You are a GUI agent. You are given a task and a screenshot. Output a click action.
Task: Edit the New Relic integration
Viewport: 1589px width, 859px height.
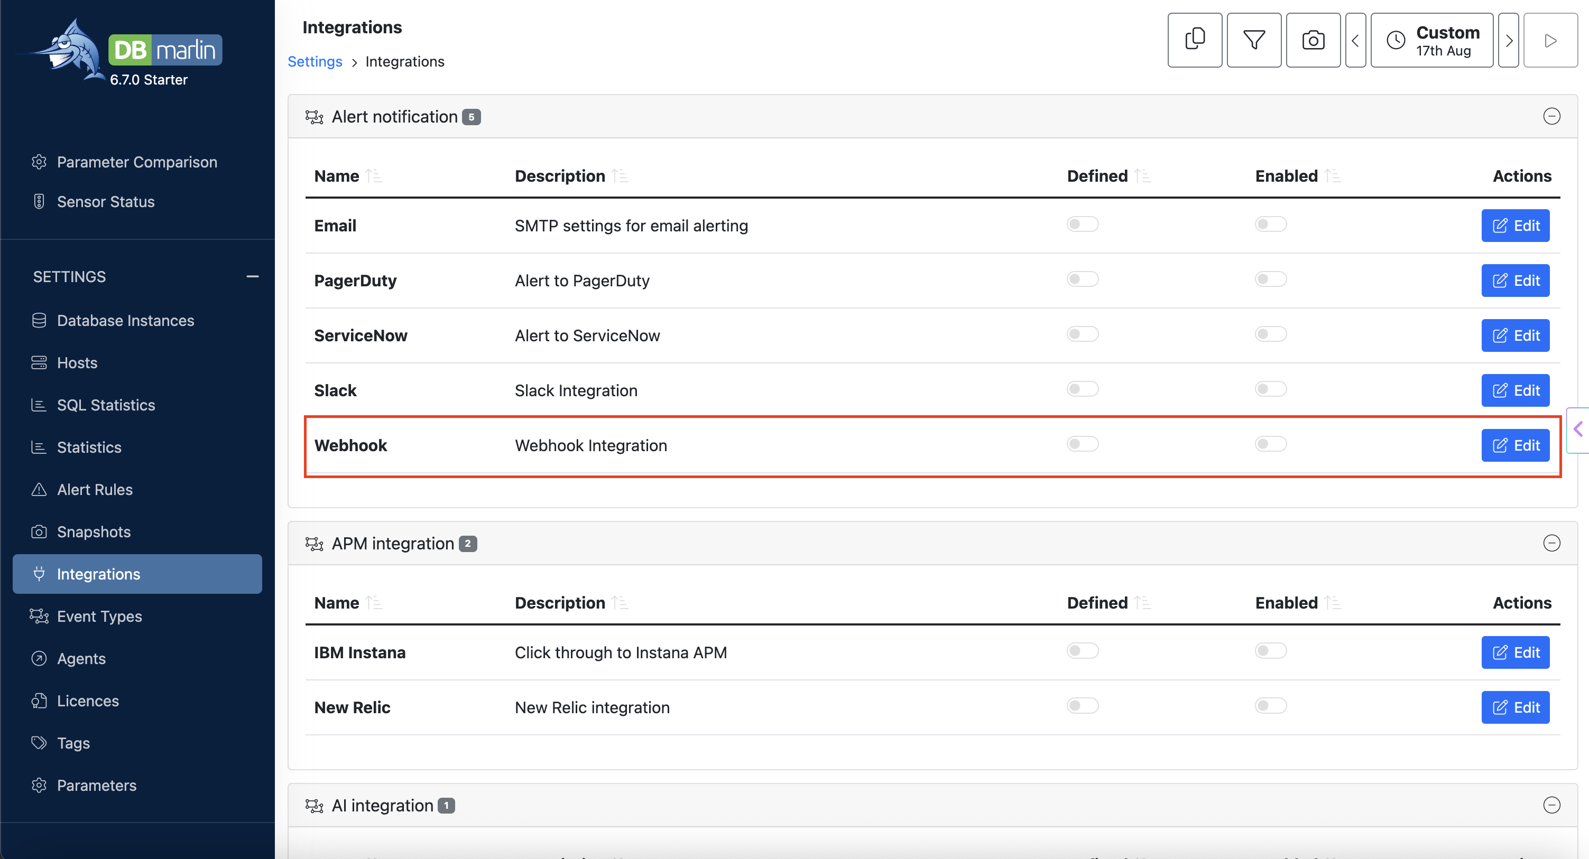point(1516,707)
